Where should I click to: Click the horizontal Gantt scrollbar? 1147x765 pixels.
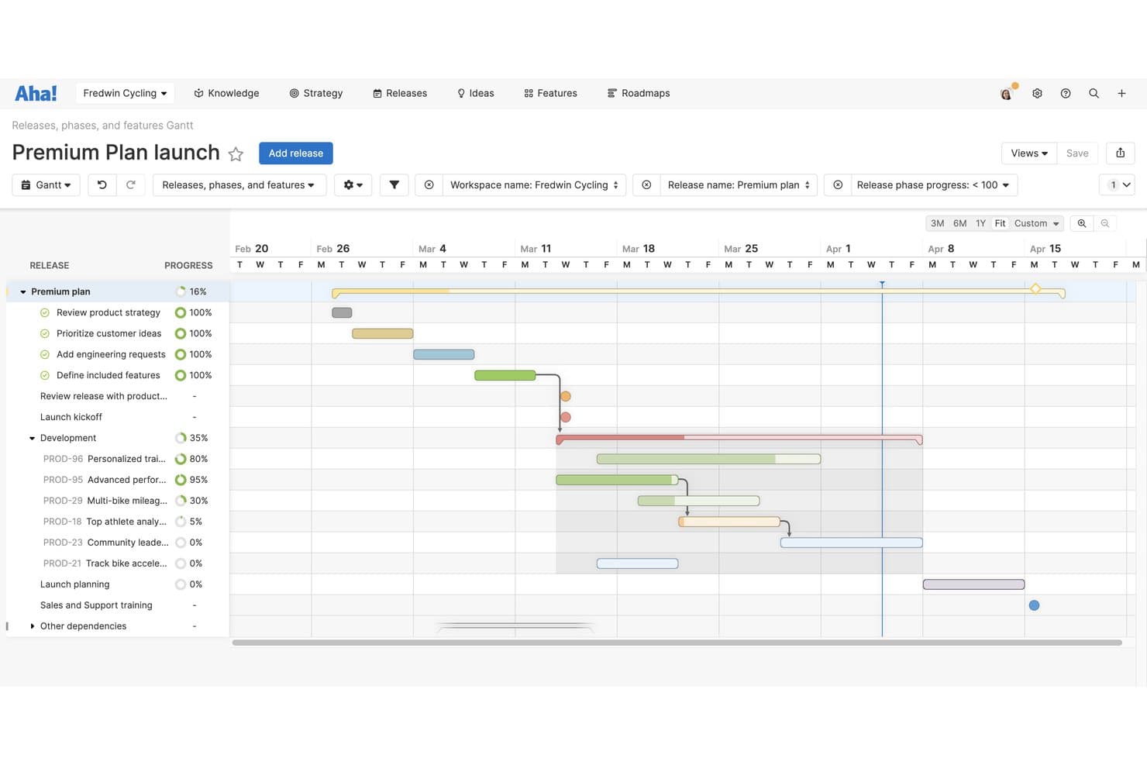pos(677,643)
